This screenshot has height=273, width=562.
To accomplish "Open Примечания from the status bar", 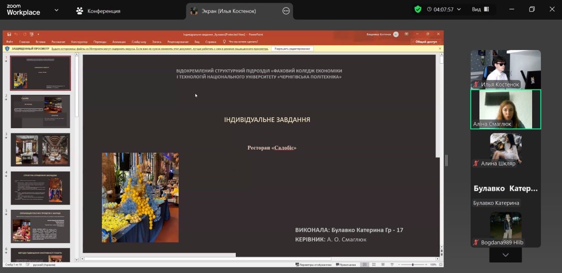I will (345, 265).
